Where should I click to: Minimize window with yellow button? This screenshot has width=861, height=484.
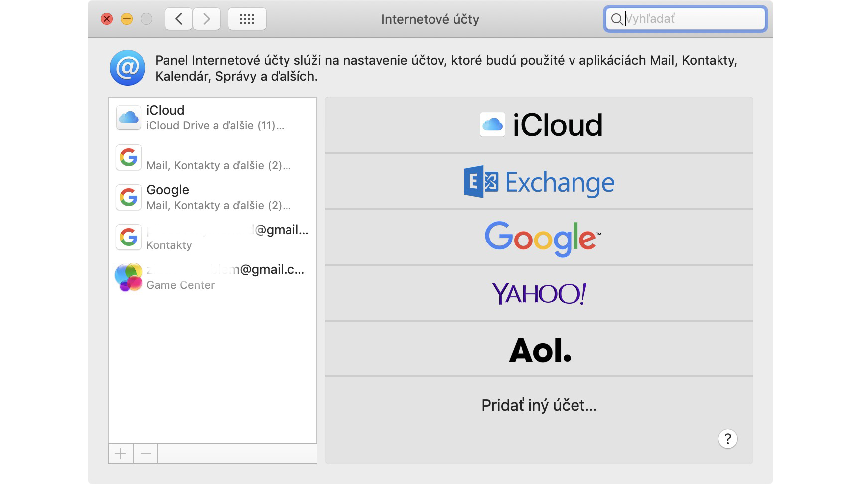[127, 19]
